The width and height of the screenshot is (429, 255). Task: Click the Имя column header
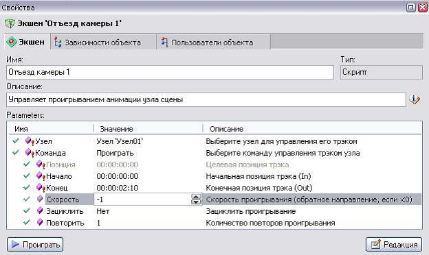pos(21,129)
